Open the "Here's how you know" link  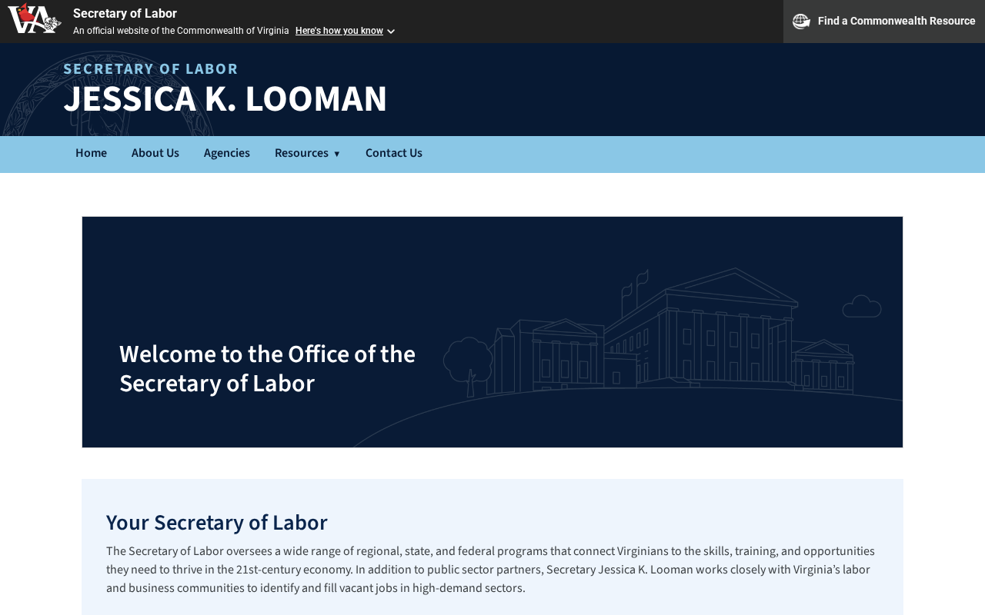(x=339, y=31)
